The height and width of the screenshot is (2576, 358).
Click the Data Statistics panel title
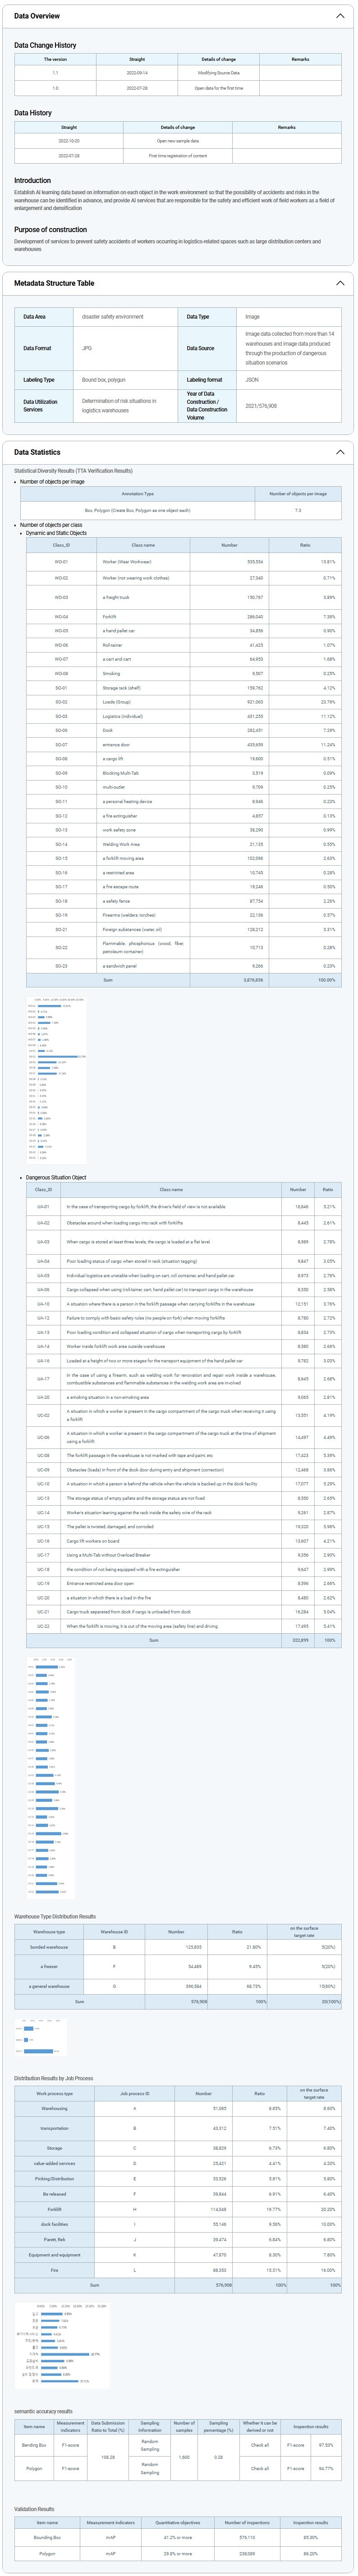37,452
